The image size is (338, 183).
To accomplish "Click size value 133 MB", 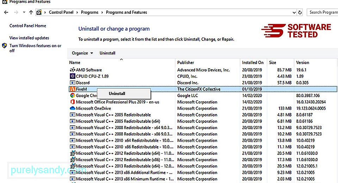I will [286, 108].
